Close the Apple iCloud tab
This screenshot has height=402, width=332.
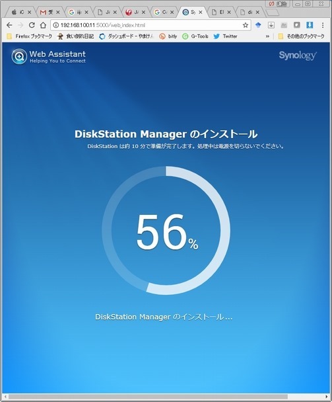click(x=30, y=12)
